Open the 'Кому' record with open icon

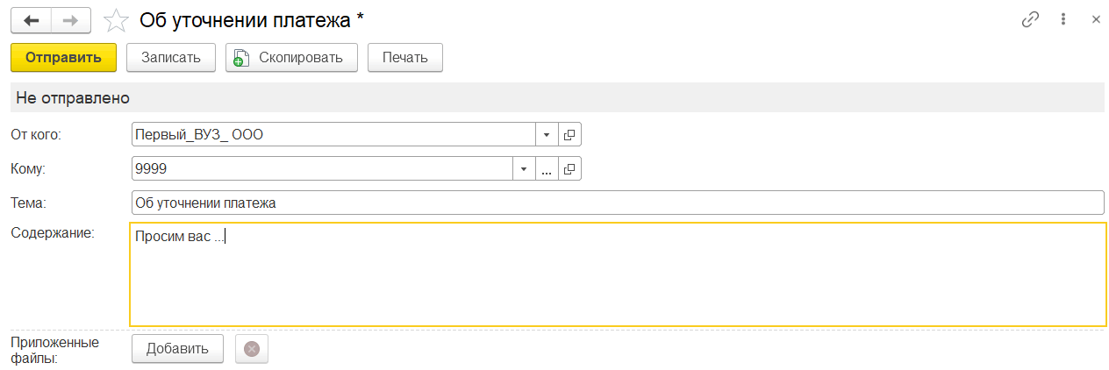point(569,169)
